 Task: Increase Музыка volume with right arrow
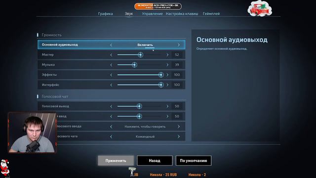[167, 65]
